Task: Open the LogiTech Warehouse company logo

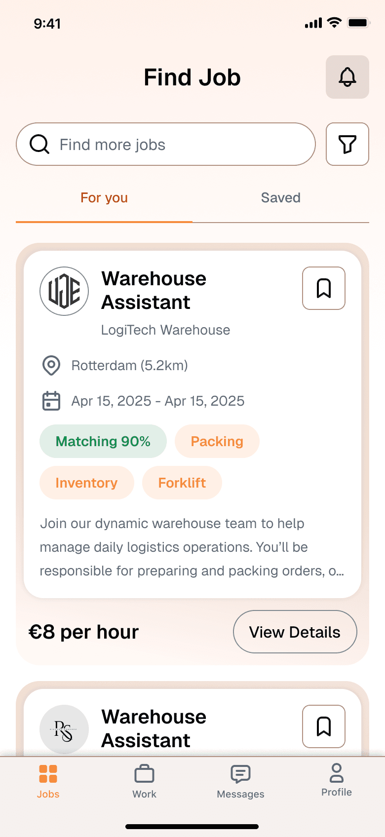Action: point(64,291)
